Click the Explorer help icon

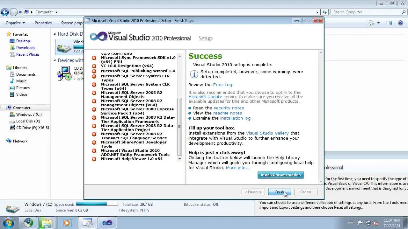click(x=401, y=23)
